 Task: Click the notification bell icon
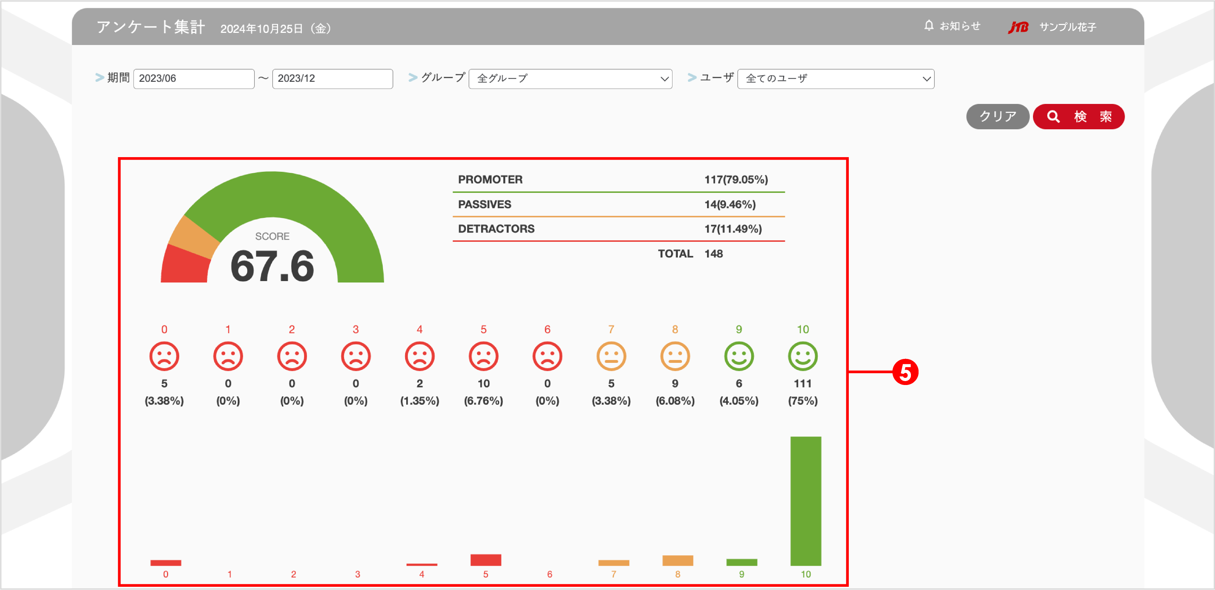click(928, 25)
